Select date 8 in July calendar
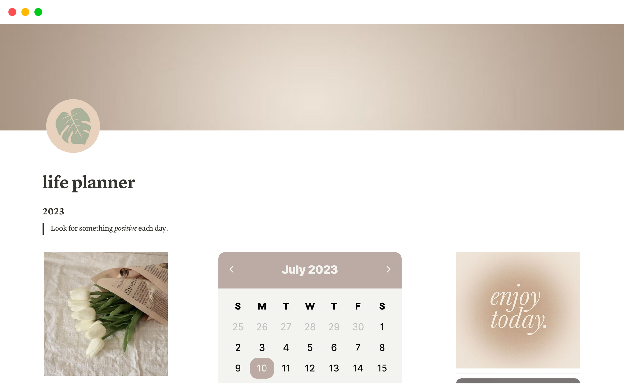The height and width of the screenshot is (390, 624). coord(382,346)
